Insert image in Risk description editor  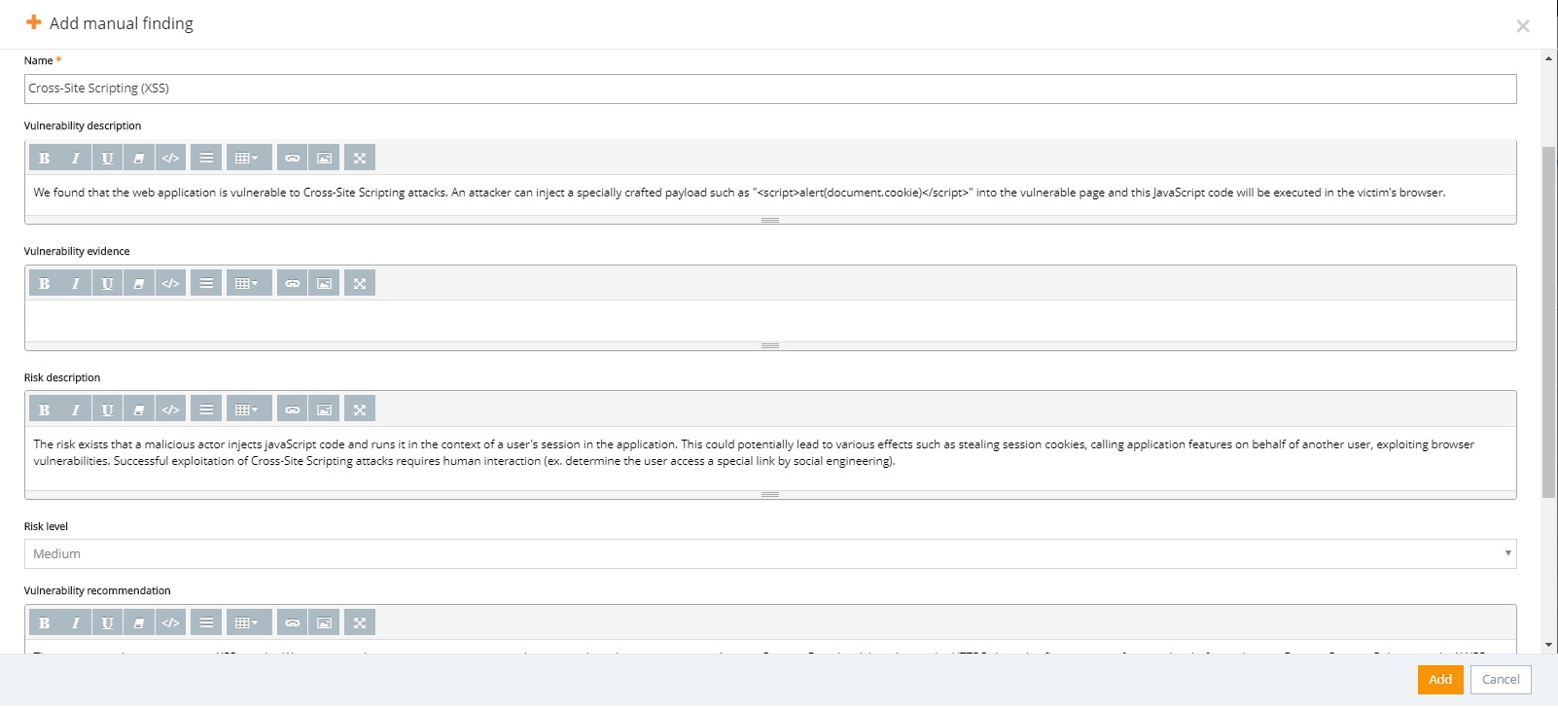point(324,409)
